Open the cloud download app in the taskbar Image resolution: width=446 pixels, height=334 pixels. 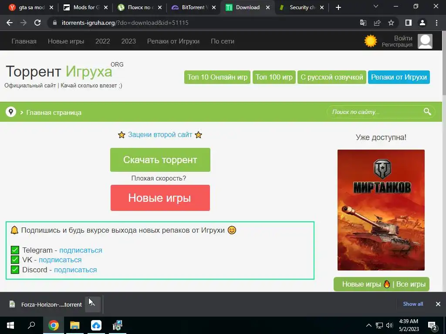[96, 325]
